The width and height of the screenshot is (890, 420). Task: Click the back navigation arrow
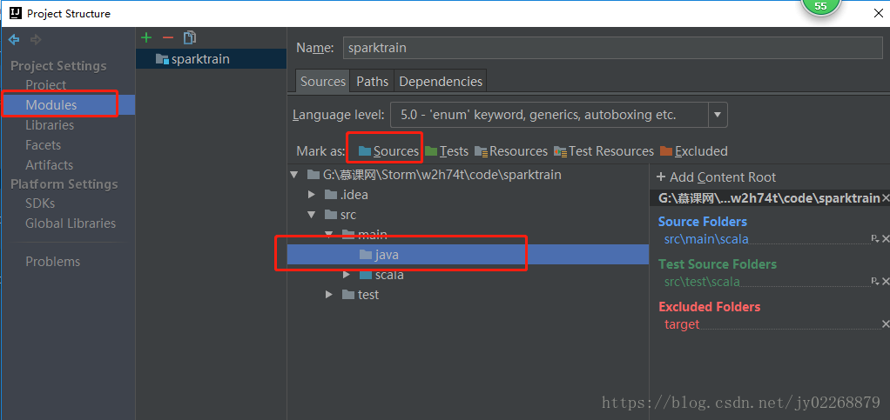tap(14, 40)
